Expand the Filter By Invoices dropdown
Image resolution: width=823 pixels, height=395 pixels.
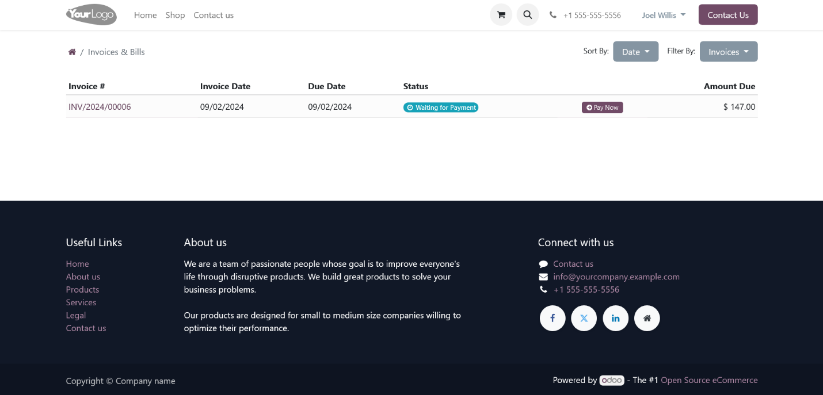tap(728, 52)
